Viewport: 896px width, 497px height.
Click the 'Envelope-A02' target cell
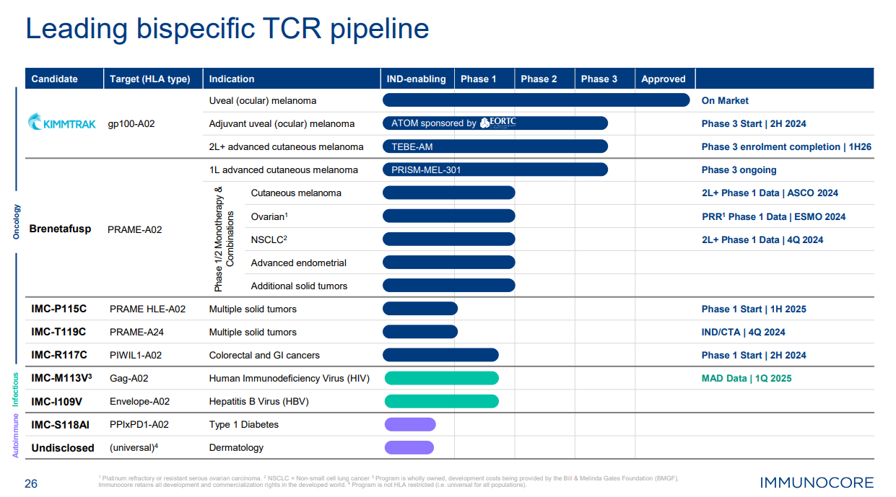[139, 401]
